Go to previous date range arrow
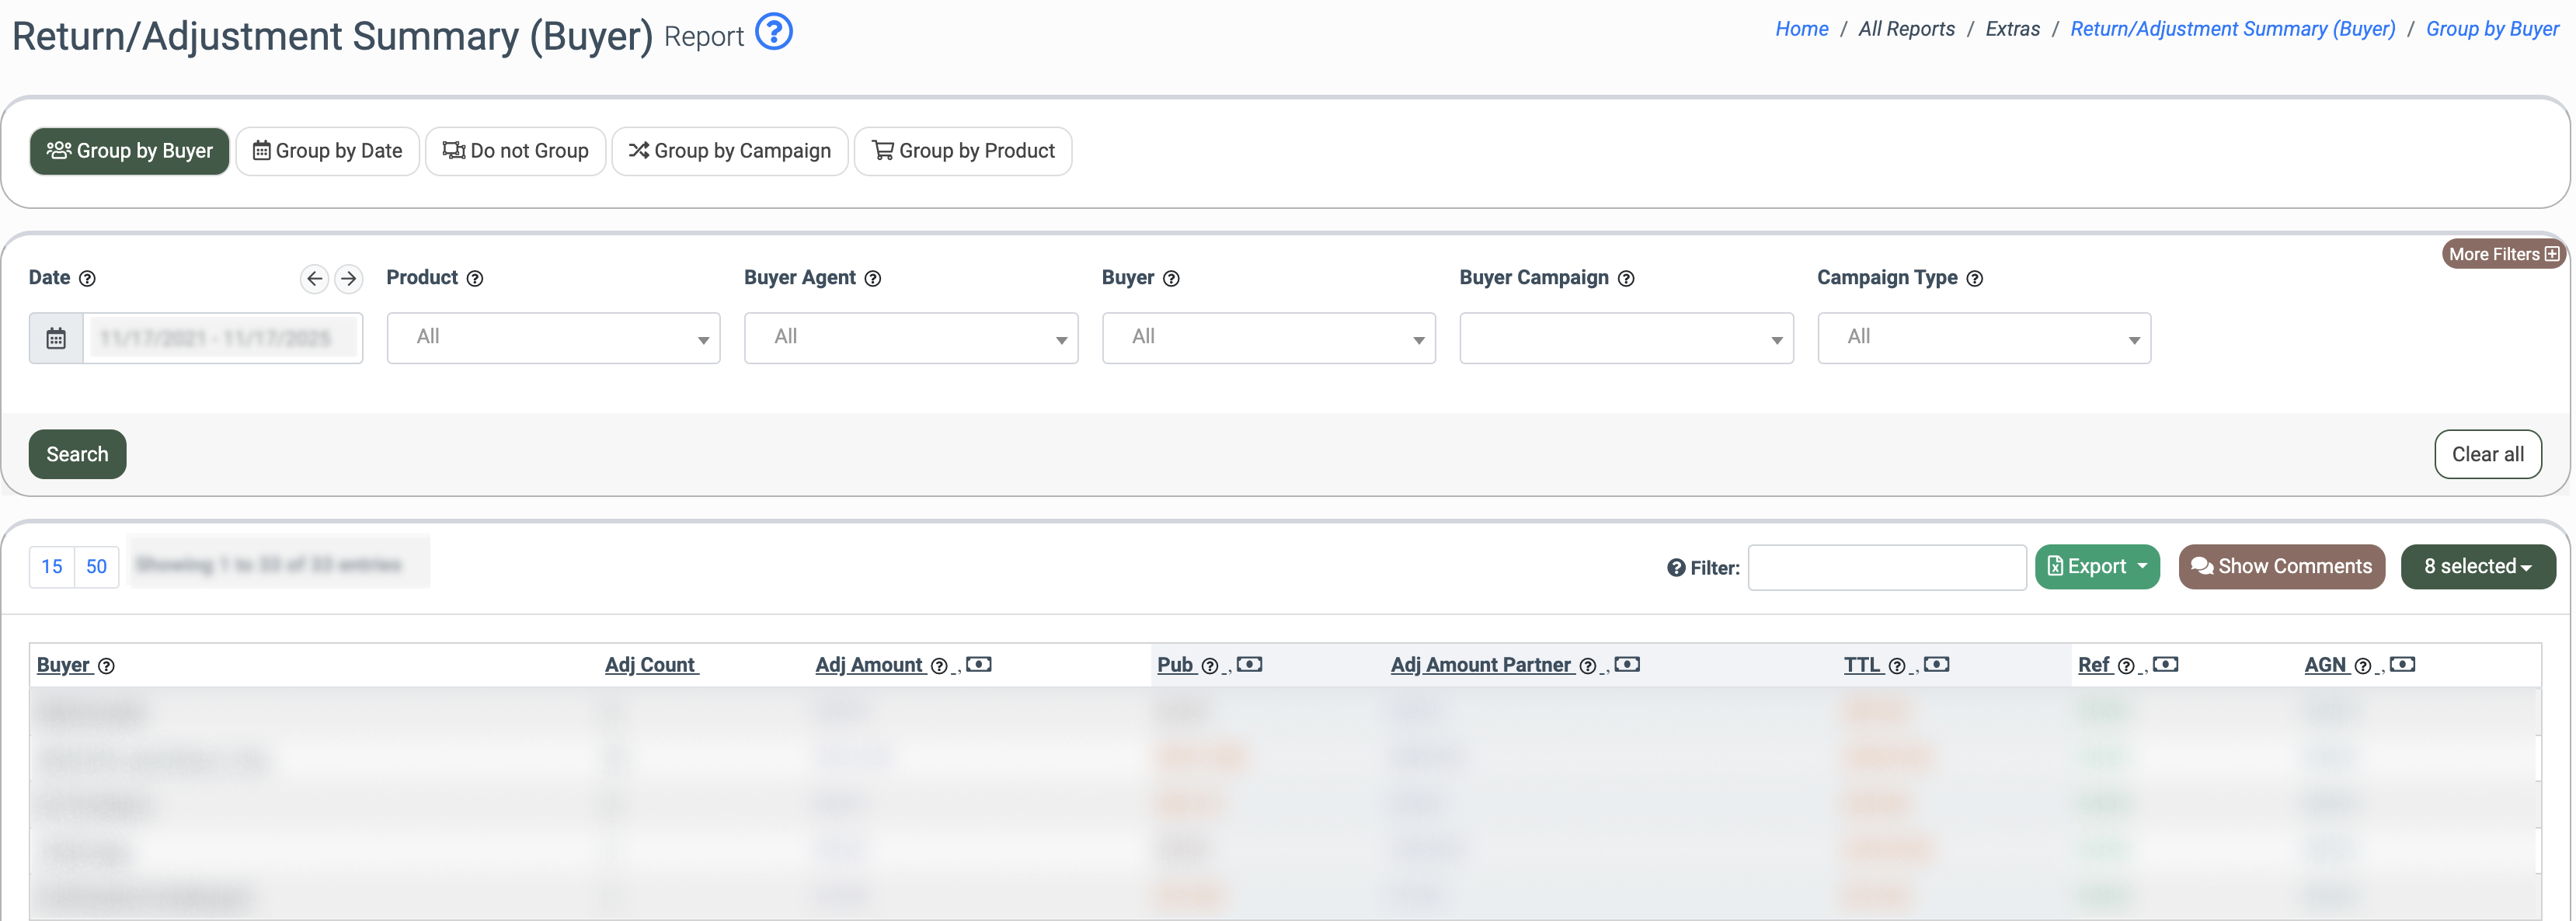 (x=314, y=278)
